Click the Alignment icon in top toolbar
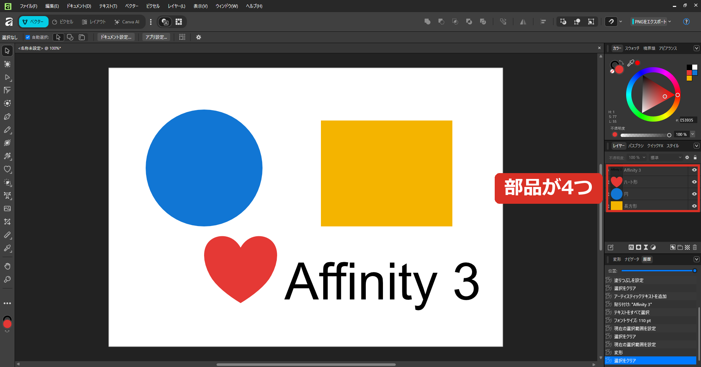The image size is (701, 367). 543,22
